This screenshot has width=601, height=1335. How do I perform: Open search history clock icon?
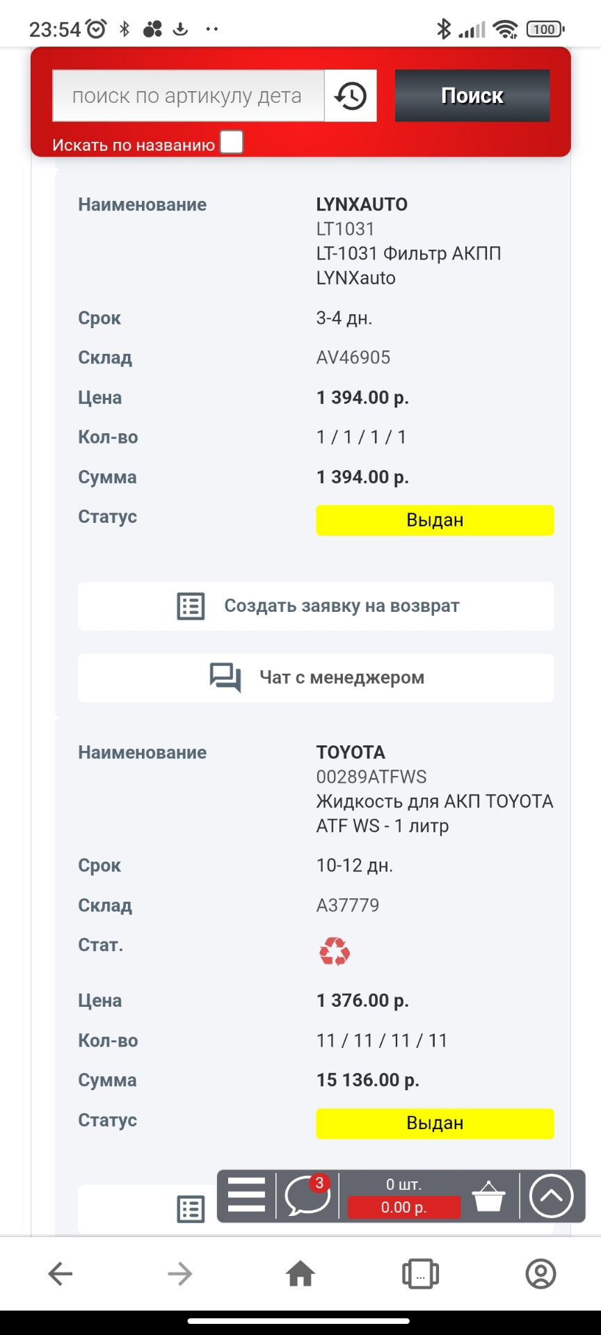coord(351,96)
